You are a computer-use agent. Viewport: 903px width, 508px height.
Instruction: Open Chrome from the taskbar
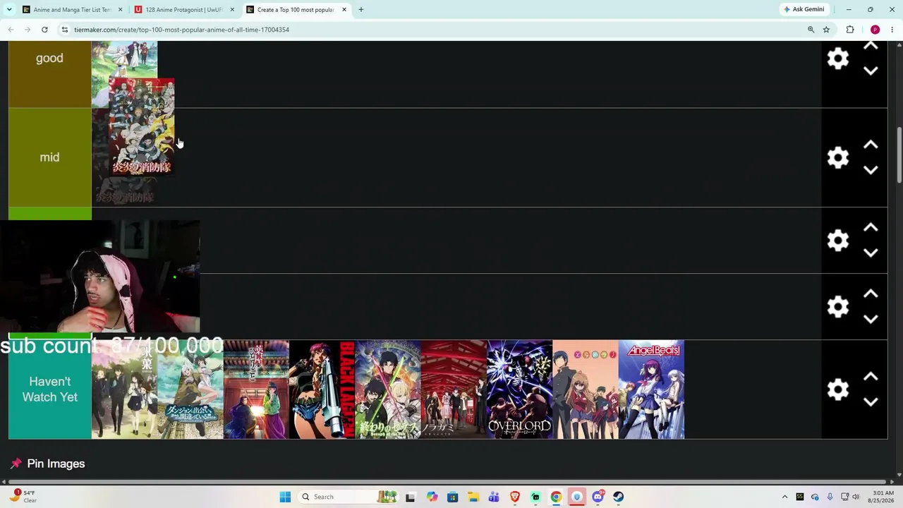pos(556,497)
